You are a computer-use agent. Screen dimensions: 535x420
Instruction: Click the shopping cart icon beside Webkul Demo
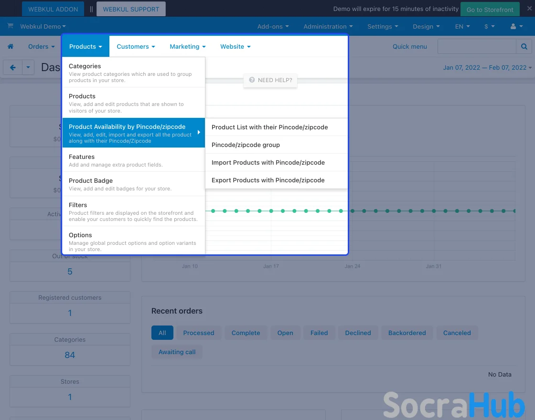[x=10, y=26]
